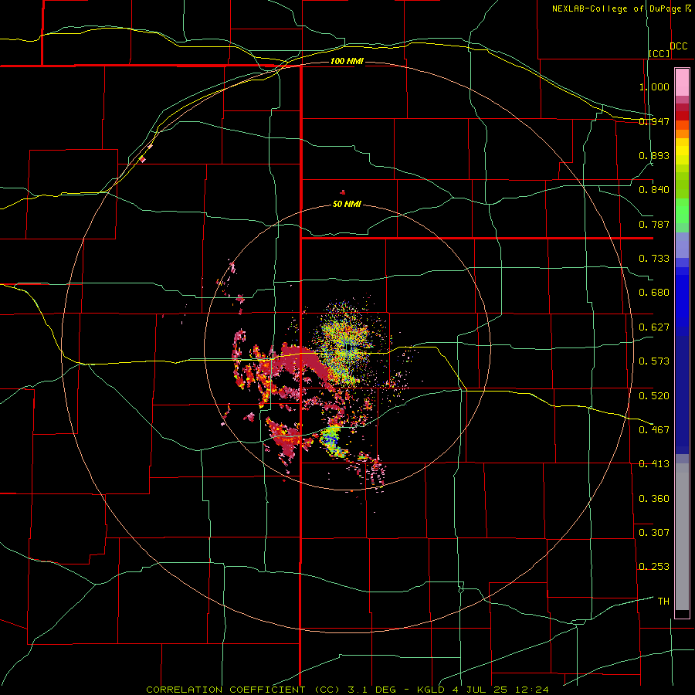The height and width of the screenshot is (695, 695).
Task: Click the 0.360 scale value
Action: click(x=654, y=499)
